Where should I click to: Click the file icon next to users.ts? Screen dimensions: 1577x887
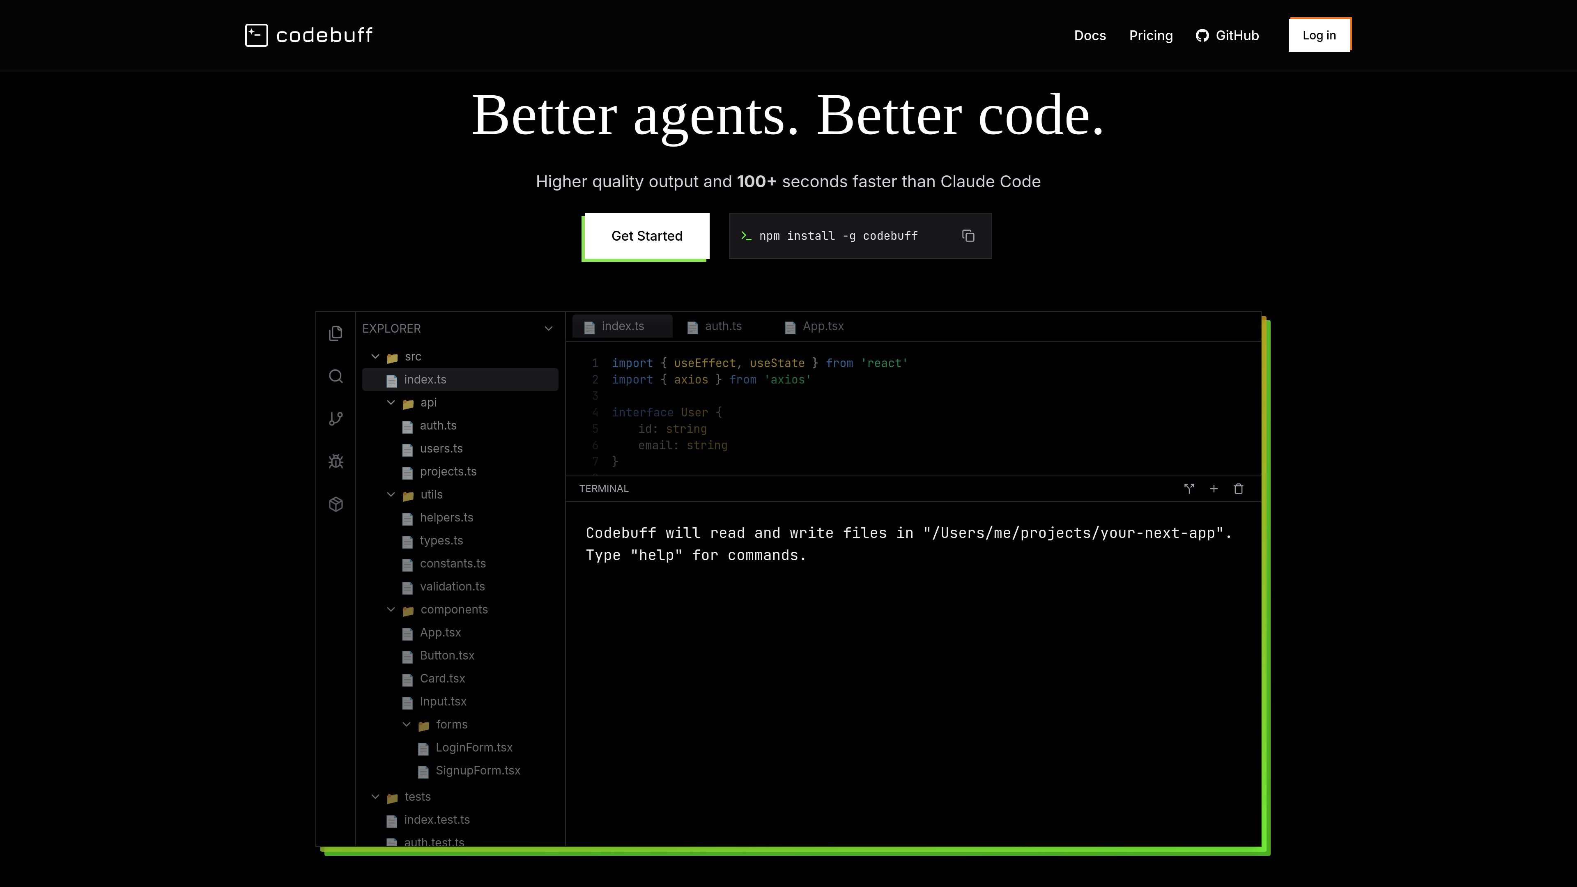[x=407, y=450]
